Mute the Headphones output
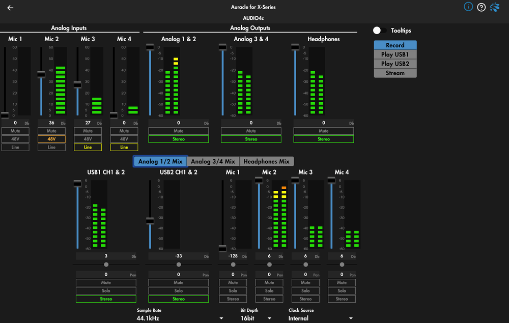The width and height of the screenshot is (509, 323). point(324,131)
